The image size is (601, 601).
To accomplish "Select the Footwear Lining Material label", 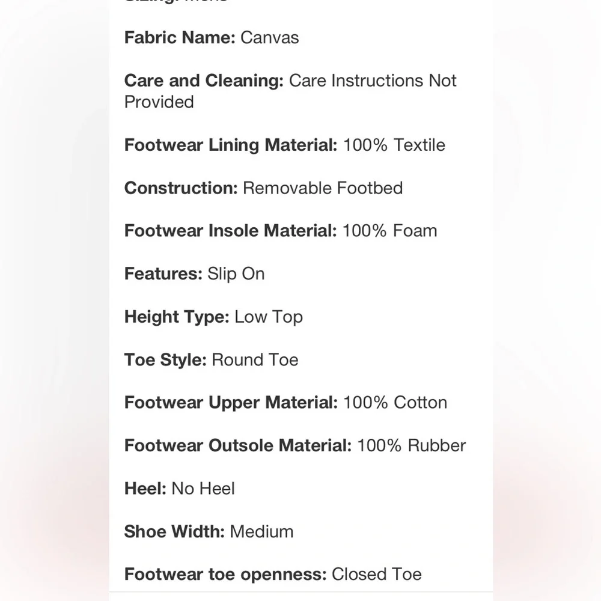I will click(231, 145).
